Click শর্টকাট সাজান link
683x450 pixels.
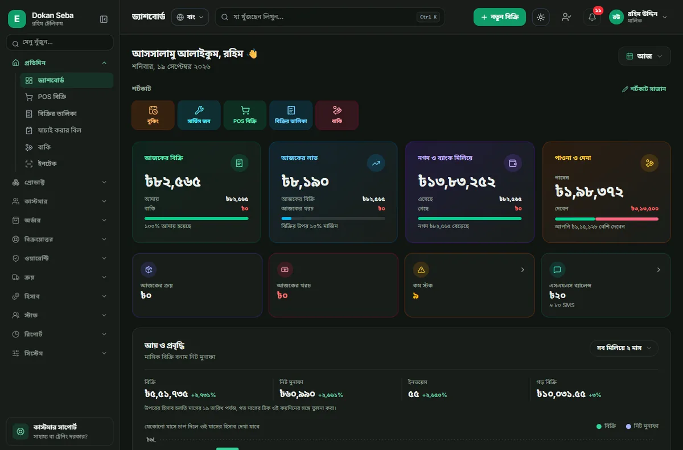[644, 89]
